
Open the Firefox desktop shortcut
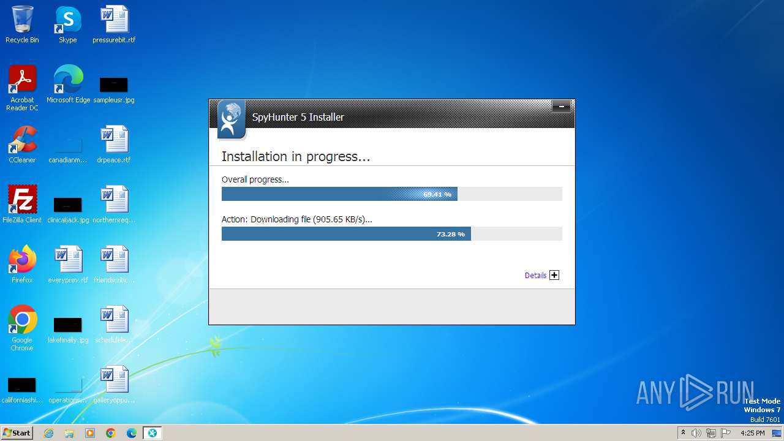pos(22,265)
